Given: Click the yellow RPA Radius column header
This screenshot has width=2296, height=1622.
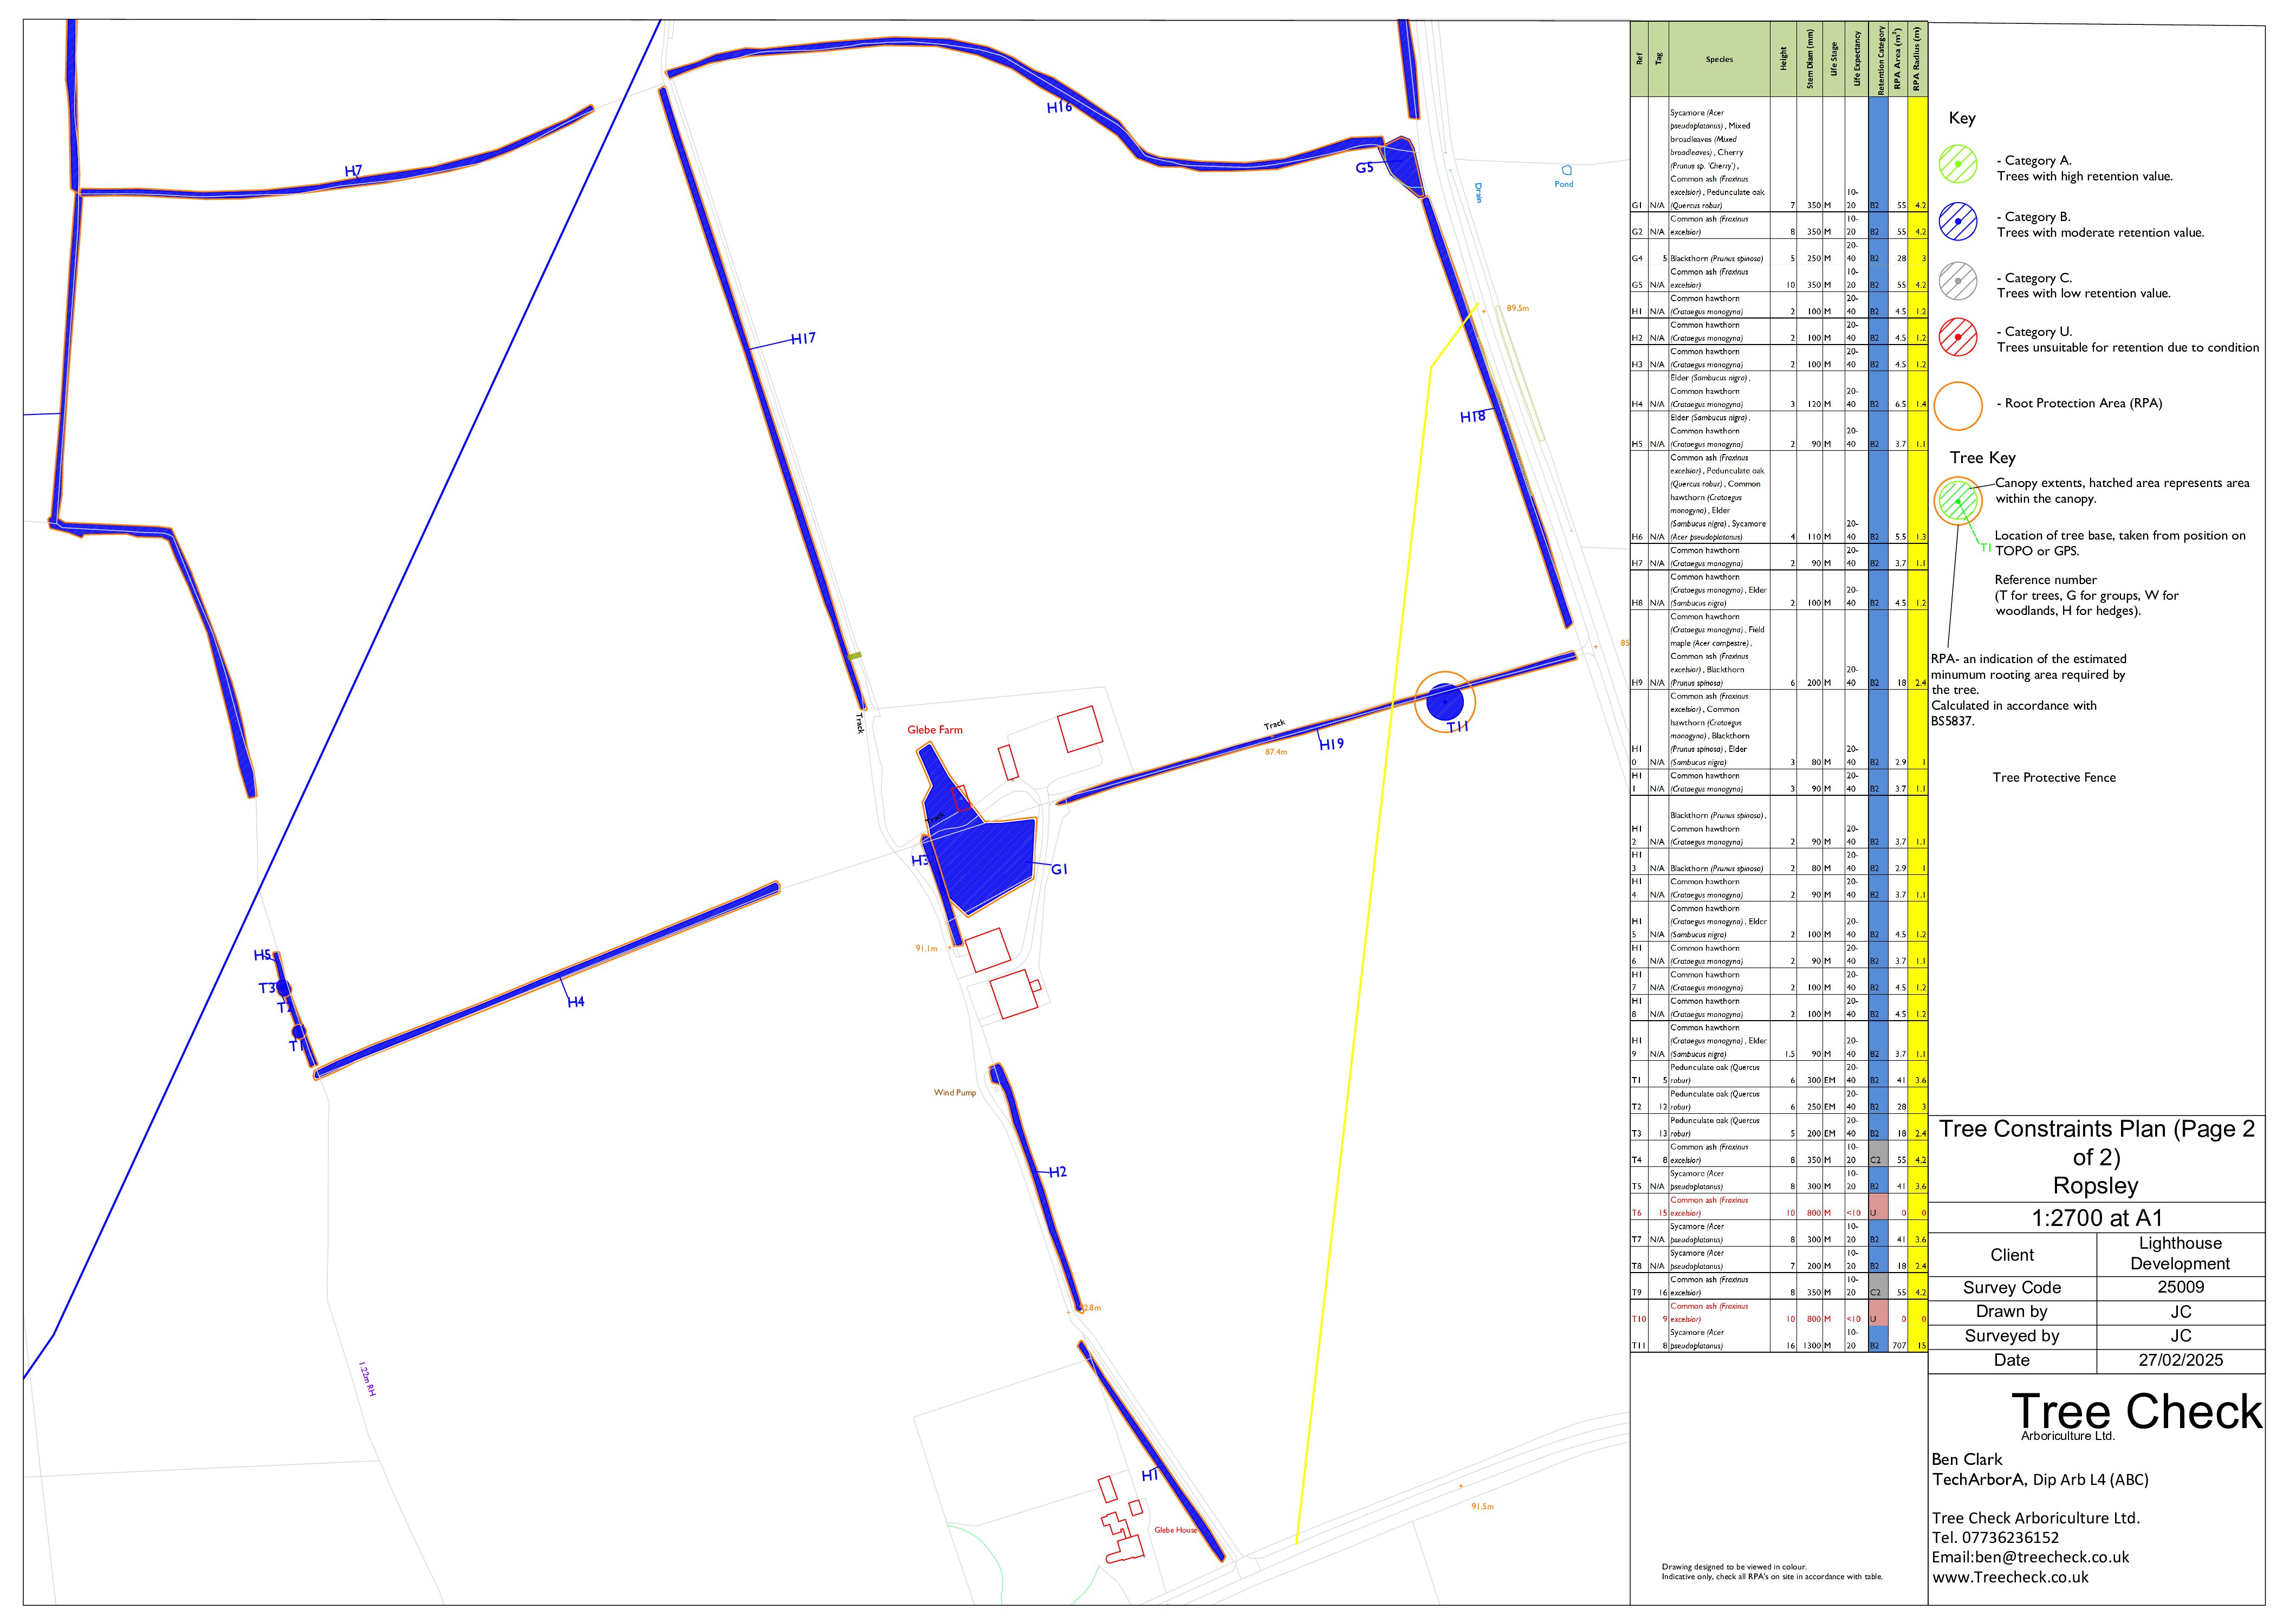Looking at the screenshot, I should pyautogui.click(x=1917, y=60).
